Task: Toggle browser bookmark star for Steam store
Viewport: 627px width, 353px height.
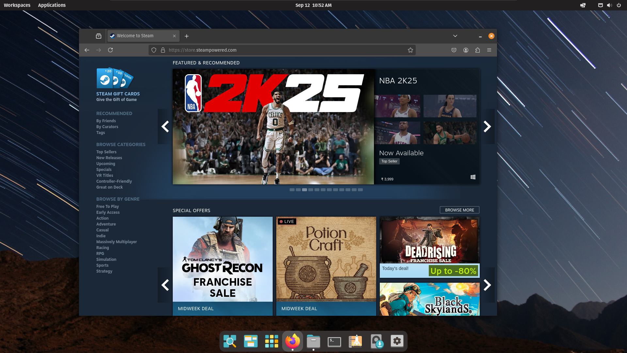Action: 410,50
